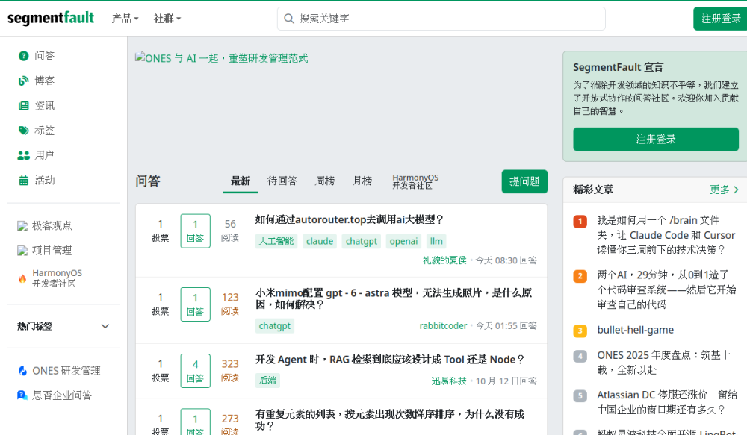The image size is (747, 435).
Task: Open article 两个AI，29分钟
Action: point(666,290)
